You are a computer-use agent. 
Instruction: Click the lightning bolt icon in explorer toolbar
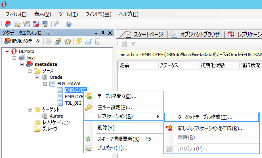[x=79, y=41]
